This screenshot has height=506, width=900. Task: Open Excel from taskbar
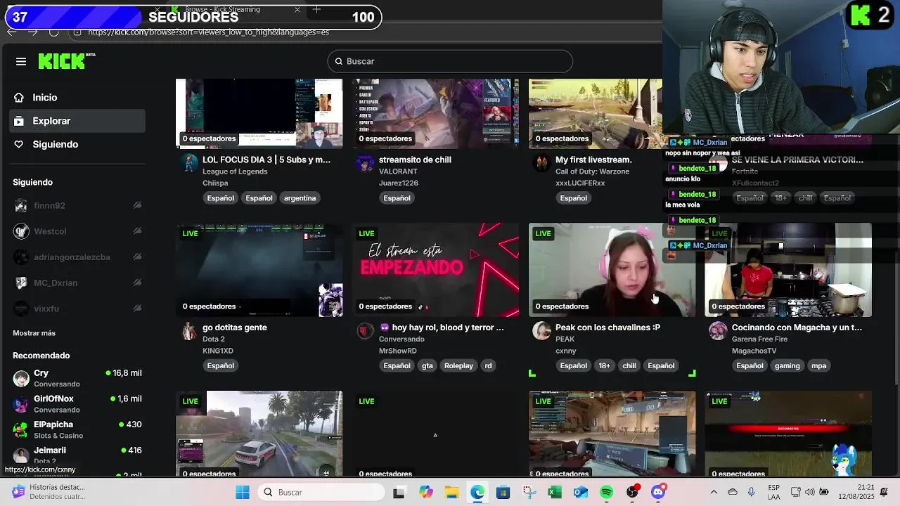click(555, 493)
